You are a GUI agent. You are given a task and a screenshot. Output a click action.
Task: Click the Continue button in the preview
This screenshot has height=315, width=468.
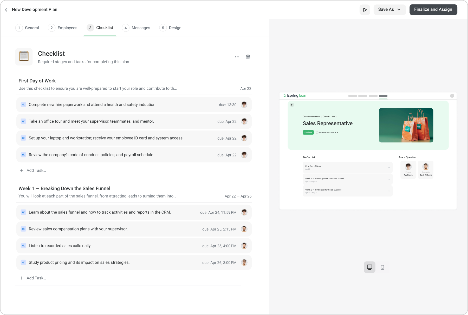(x=308, y=132)
